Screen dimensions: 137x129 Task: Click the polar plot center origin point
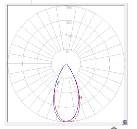pos(66,64)
